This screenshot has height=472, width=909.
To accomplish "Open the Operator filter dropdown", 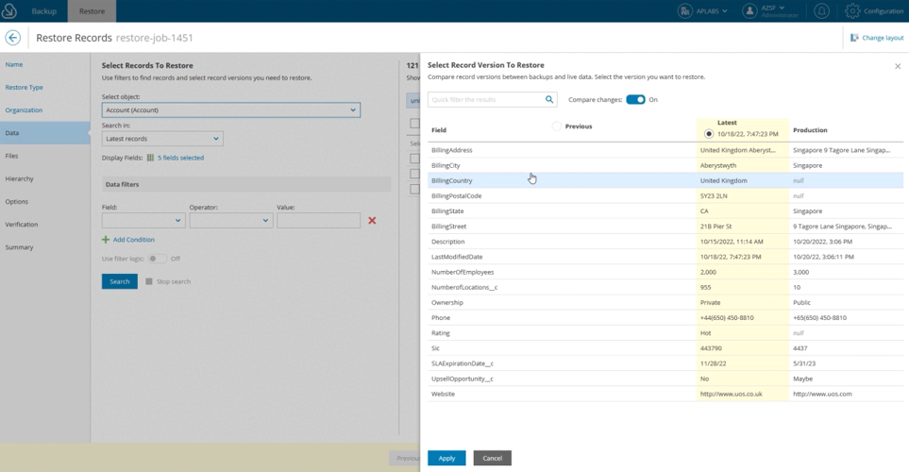I will [x=230, y=220].
